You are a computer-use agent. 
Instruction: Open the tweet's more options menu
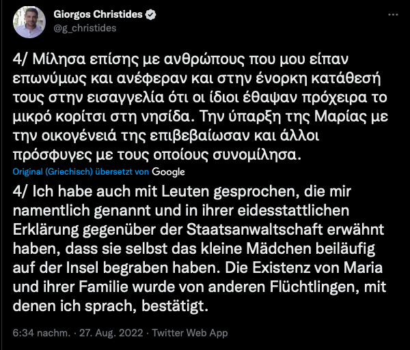pos(393,15)
